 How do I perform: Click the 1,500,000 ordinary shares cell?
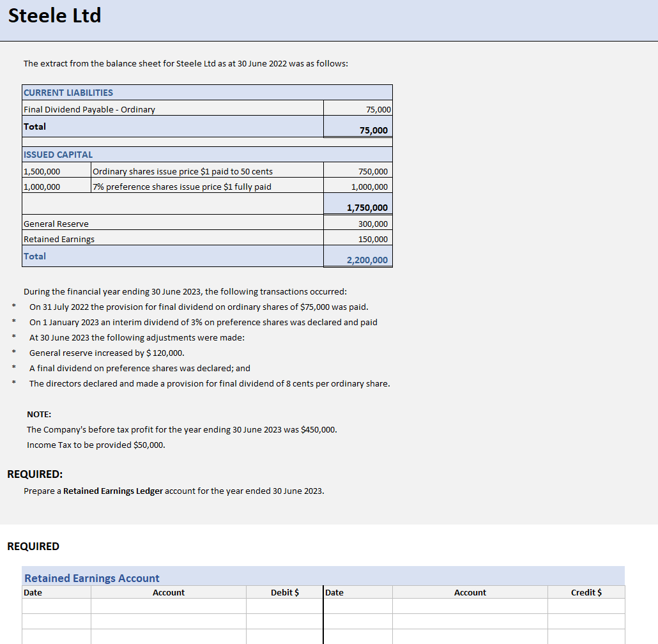pyautogui.click(x=44, y=171)
